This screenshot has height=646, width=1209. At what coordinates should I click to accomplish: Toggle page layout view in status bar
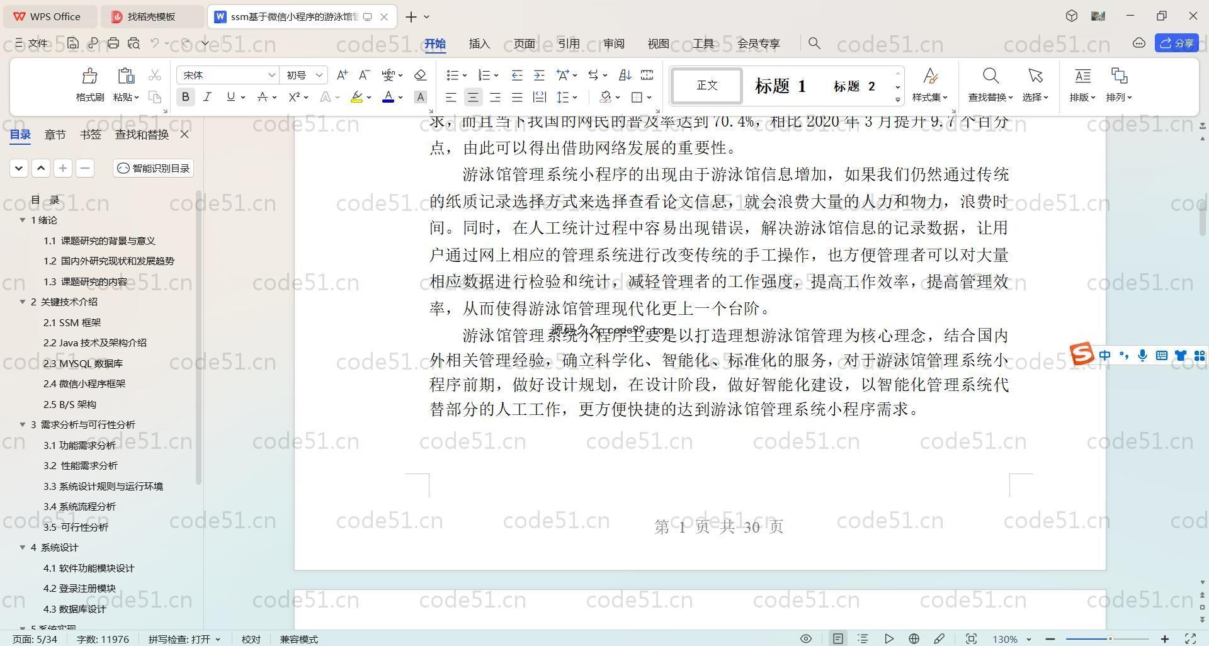837,638
